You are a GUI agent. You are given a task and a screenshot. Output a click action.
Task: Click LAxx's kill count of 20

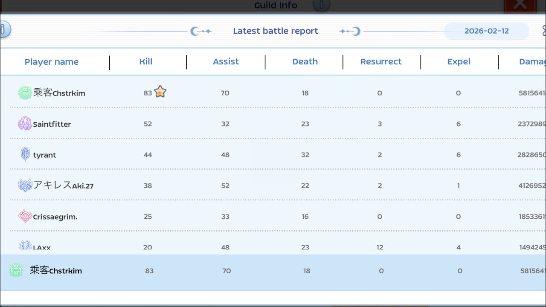point(148,247)
